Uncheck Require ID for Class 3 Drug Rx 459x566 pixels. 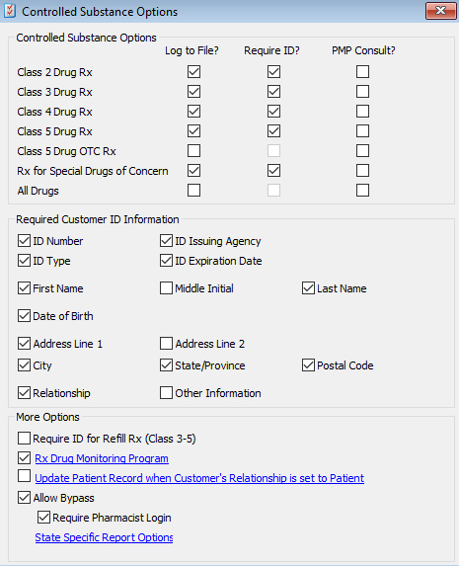point(273,92)
